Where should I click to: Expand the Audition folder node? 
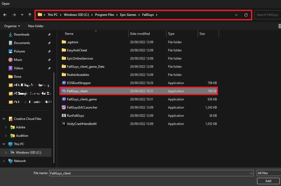6,136
